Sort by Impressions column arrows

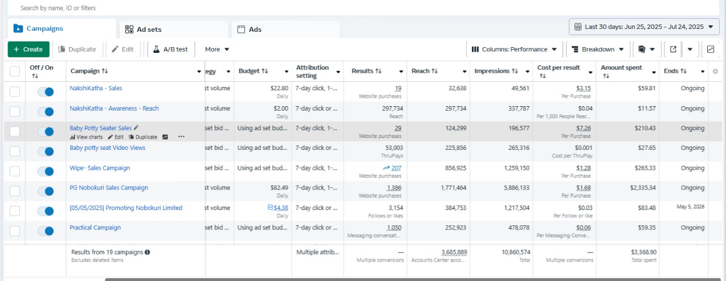tap(515, 72)
